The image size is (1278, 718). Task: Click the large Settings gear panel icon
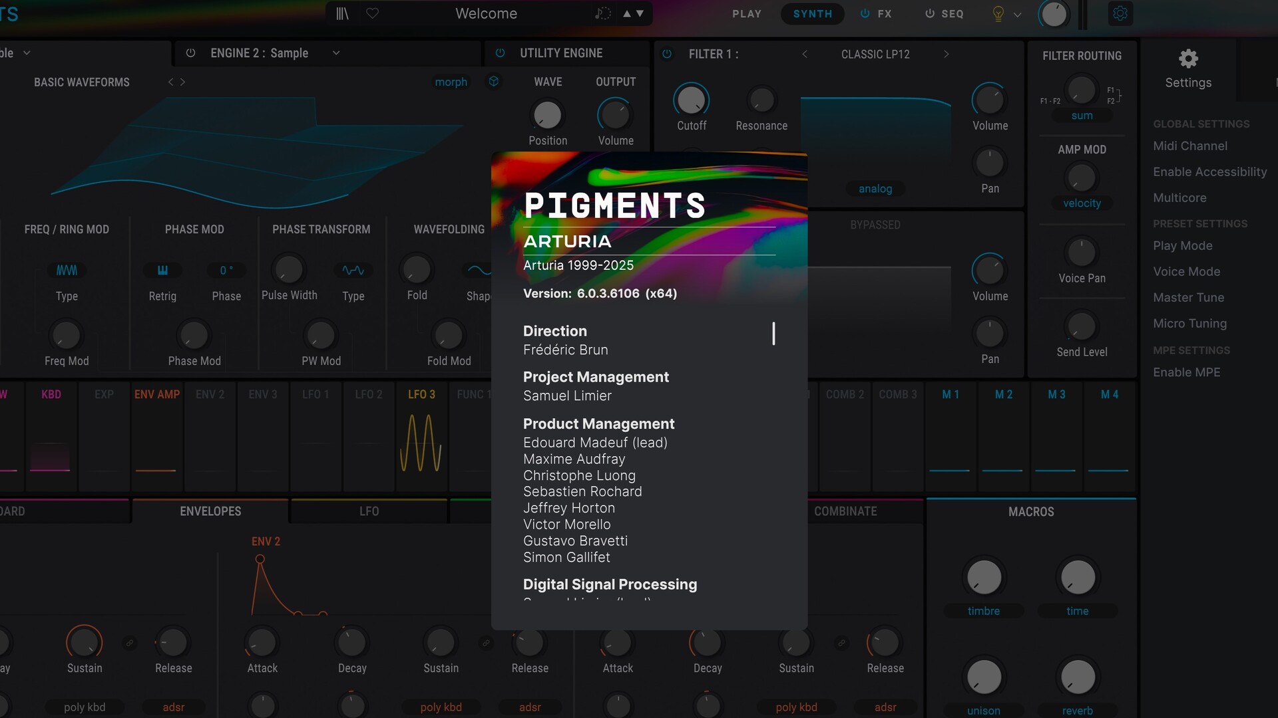click(x=1188, y=59)
